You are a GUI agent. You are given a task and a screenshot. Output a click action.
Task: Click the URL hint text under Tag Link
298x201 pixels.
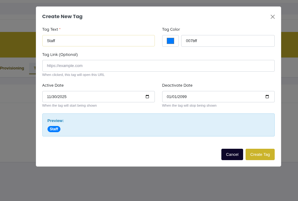[x=73, y=75]
